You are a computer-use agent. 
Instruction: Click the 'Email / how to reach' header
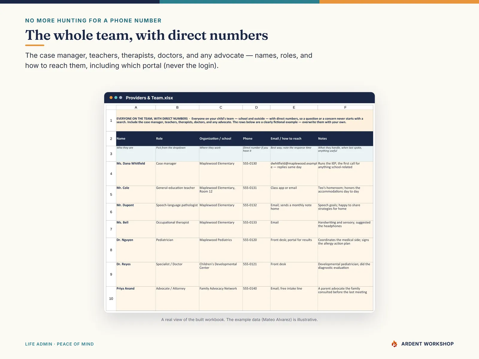294,139
